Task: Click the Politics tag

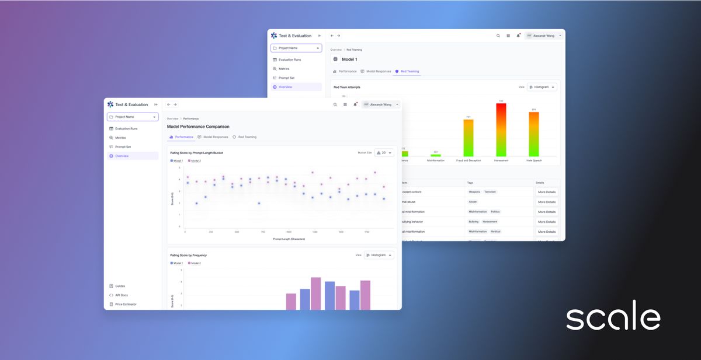Action: 495,212
